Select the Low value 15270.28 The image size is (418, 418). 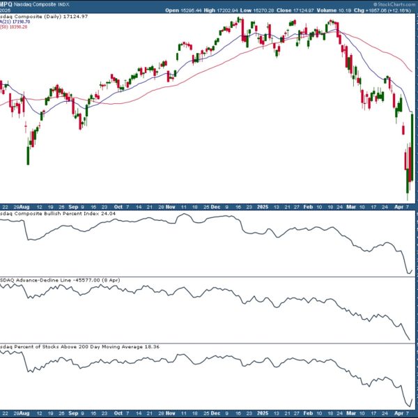point(263,10)
